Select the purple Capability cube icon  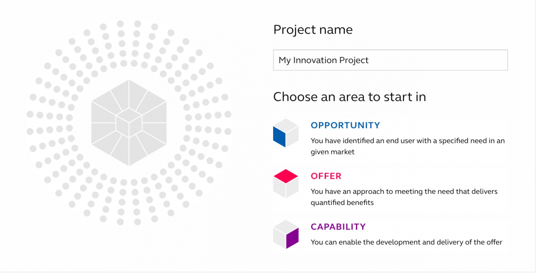pos(286,234)
